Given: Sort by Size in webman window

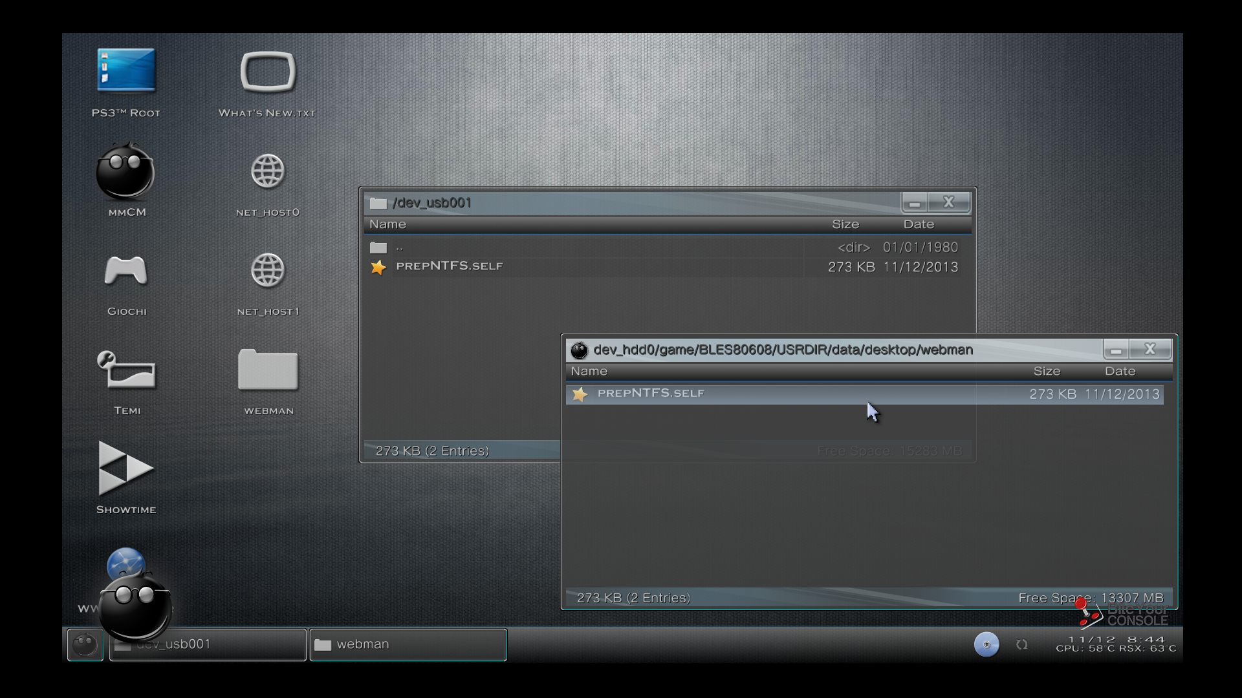Looking at the screenshot, I should coord(1047,372).
